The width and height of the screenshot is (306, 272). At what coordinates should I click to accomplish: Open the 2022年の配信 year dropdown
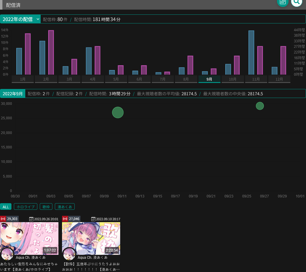[20, 19]
